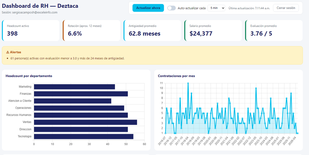Select the Antigüedad promedio card

(x=152, y=30)
